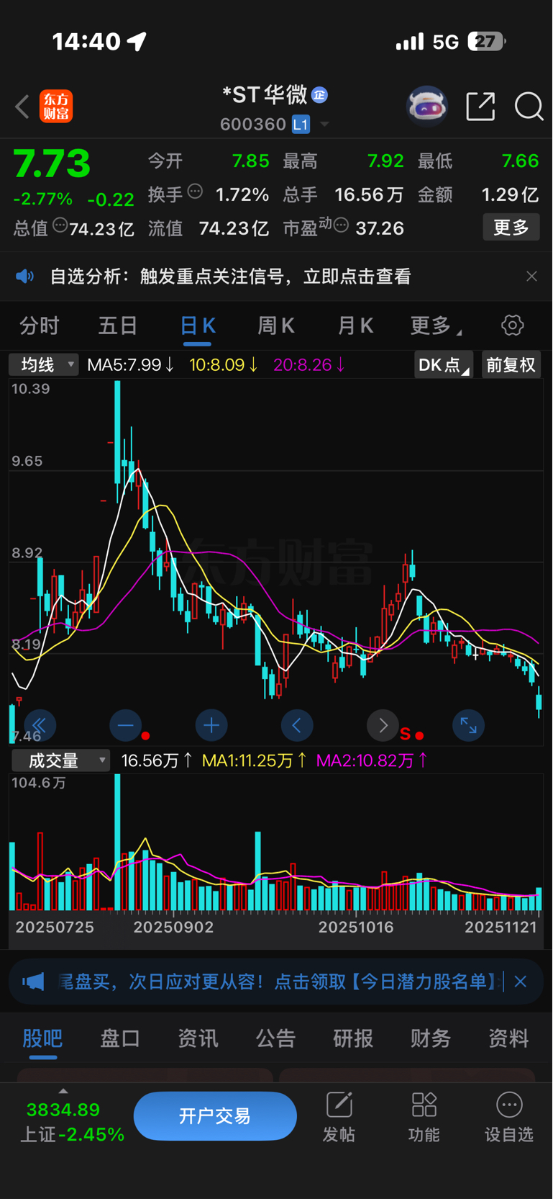This screenshot has height=1199, width=553.
Task: Switch to the 公告 tab
Action: 275,1038
